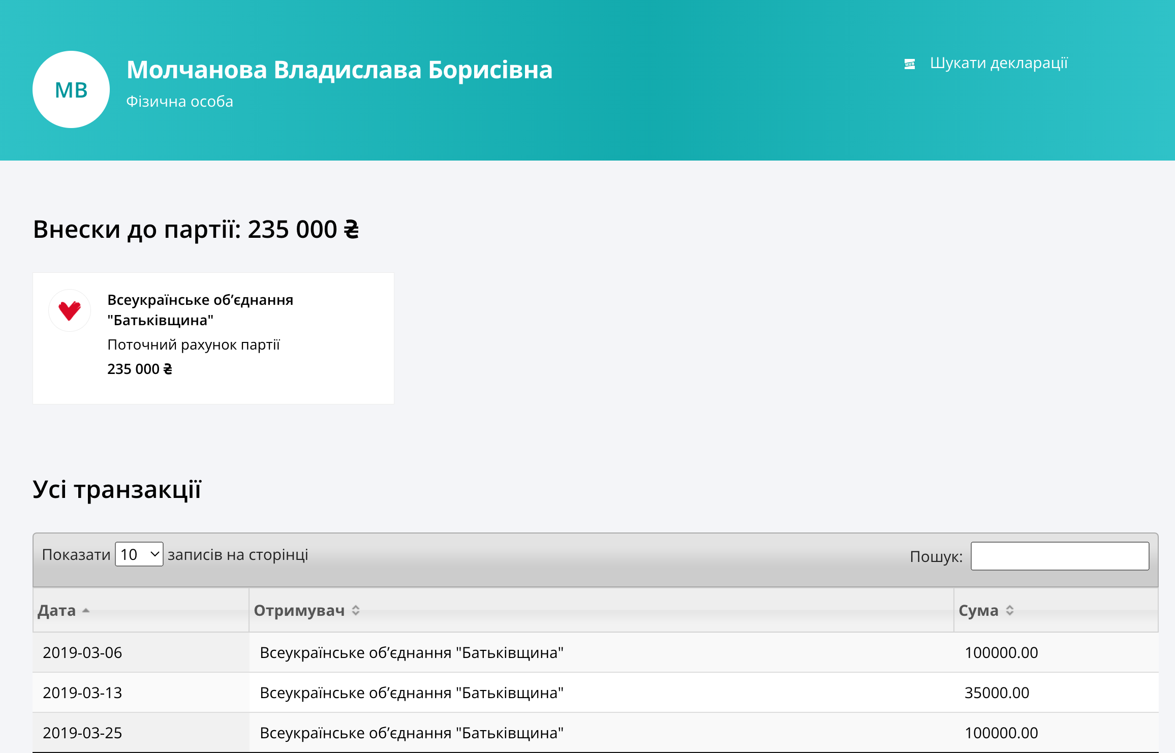Focus the Пошук search field
This screenshot has height=753, width=1175.
[1060, 556]
